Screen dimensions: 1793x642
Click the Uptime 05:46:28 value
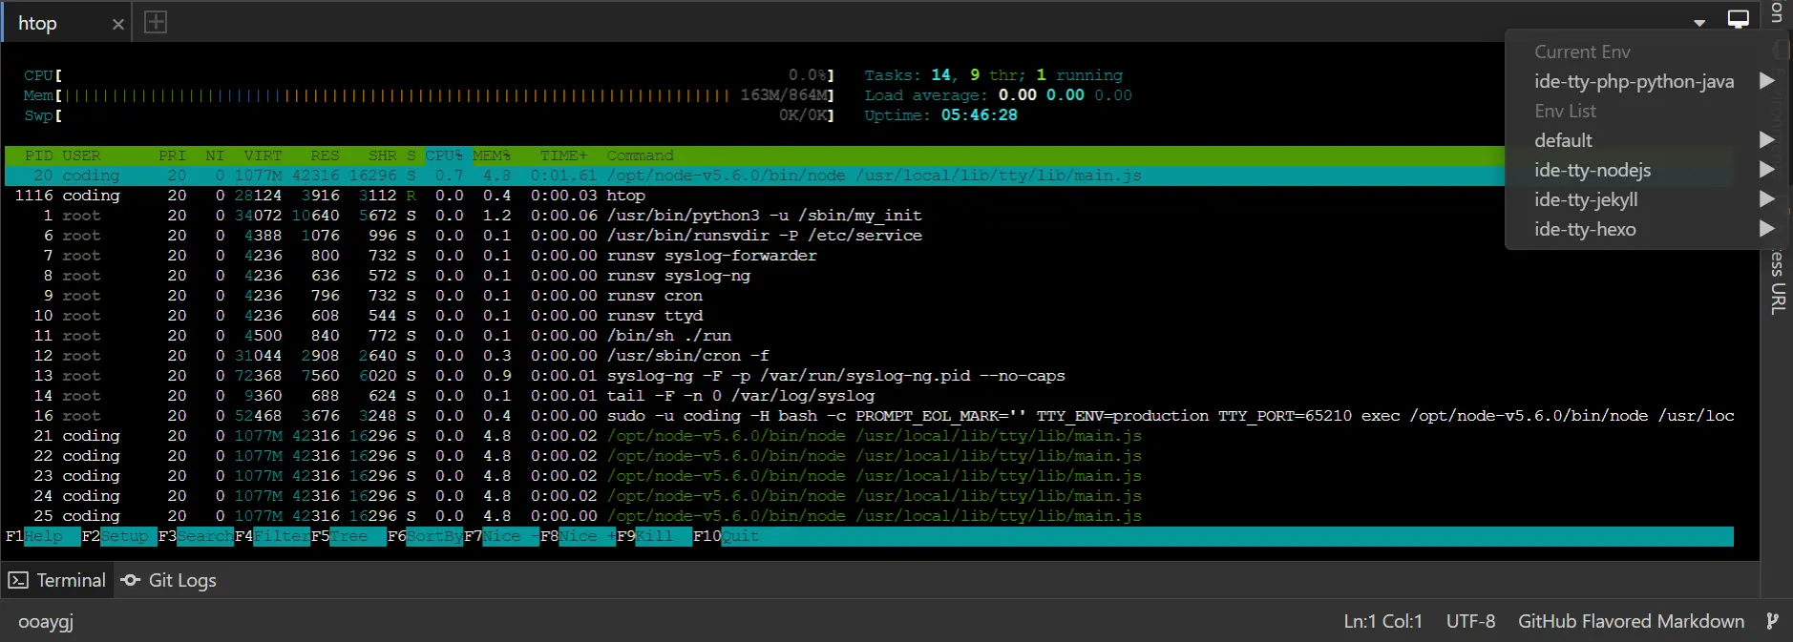pos(979,115)
